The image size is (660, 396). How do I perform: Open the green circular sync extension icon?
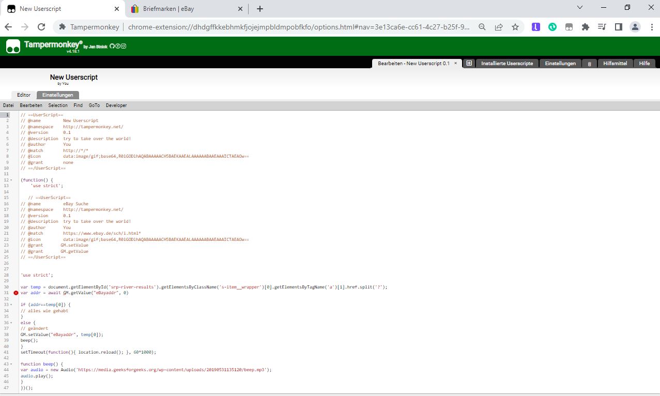point(552,27)
